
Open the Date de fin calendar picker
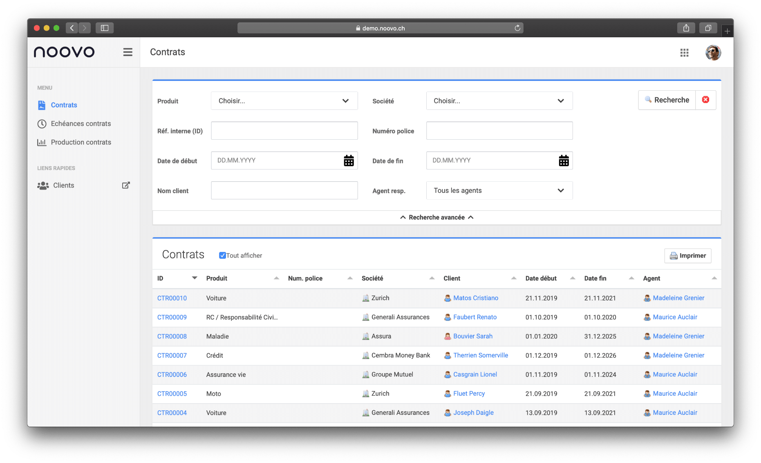564,161
